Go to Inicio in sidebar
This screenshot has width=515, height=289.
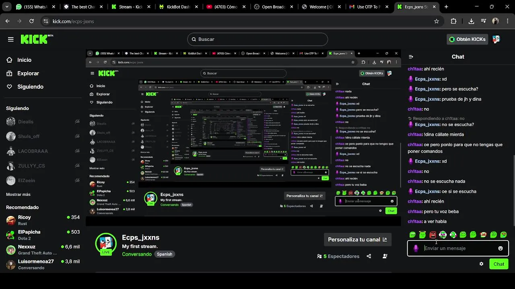click(24, 60)
